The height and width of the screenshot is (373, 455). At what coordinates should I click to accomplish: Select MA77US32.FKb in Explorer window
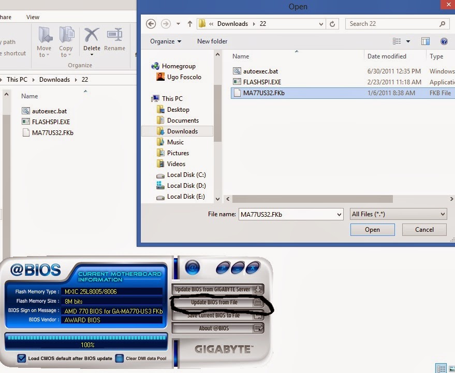(x=48, y=133)
